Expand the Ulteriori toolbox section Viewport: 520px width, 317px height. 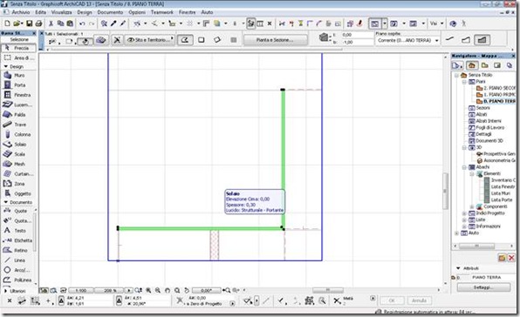coord(5,291)
